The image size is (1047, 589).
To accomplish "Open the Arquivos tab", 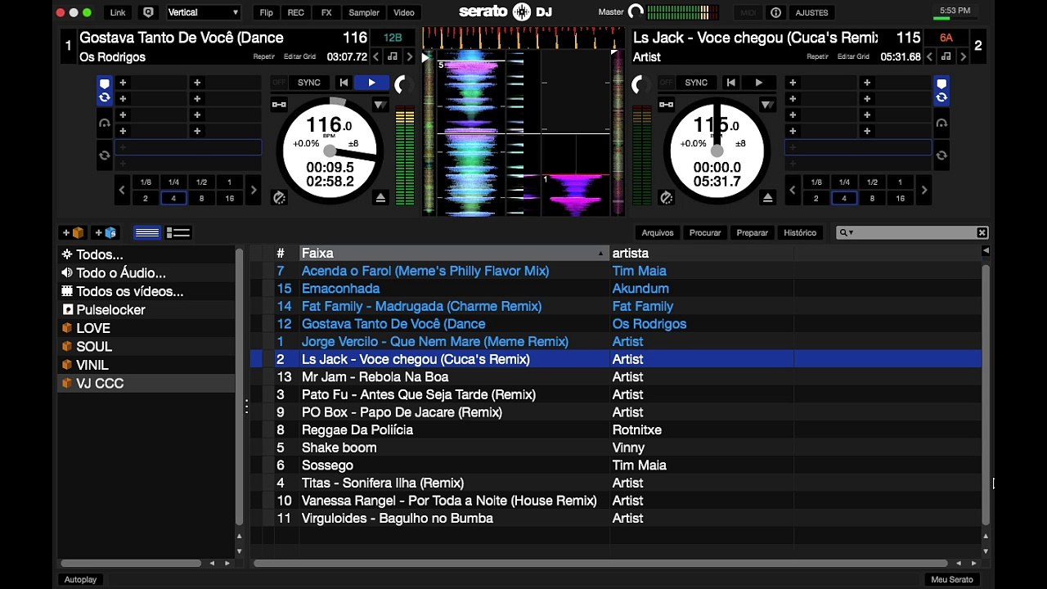I will click(x=658, y=232).
